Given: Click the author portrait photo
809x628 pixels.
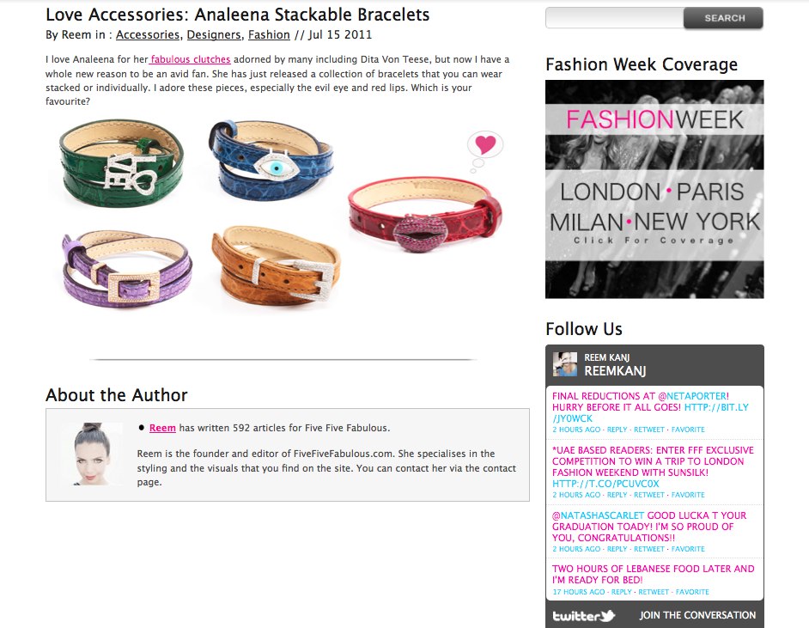Looking at the screenshot, I should point(91,454).
